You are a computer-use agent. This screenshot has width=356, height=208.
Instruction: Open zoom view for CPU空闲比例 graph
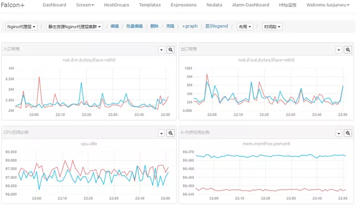(x=171, y=133)
